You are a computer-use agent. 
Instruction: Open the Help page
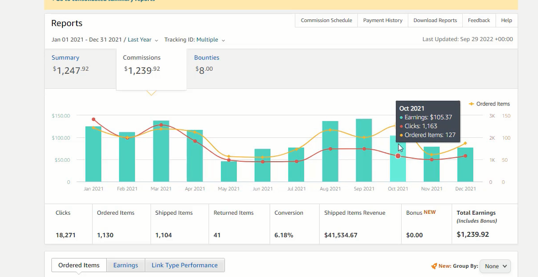(x=507, y=20)
